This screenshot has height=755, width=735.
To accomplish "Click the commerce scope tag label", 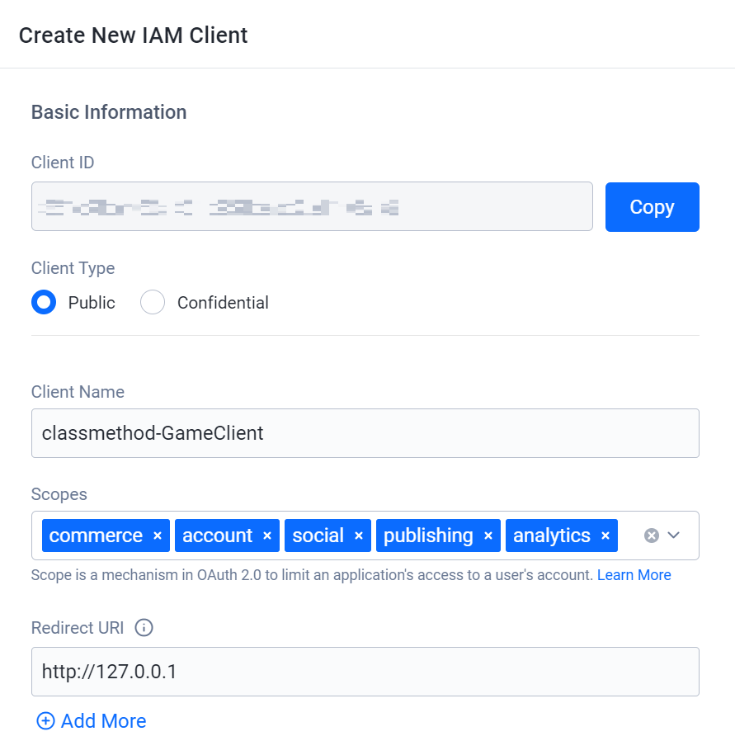I will 96,536.
